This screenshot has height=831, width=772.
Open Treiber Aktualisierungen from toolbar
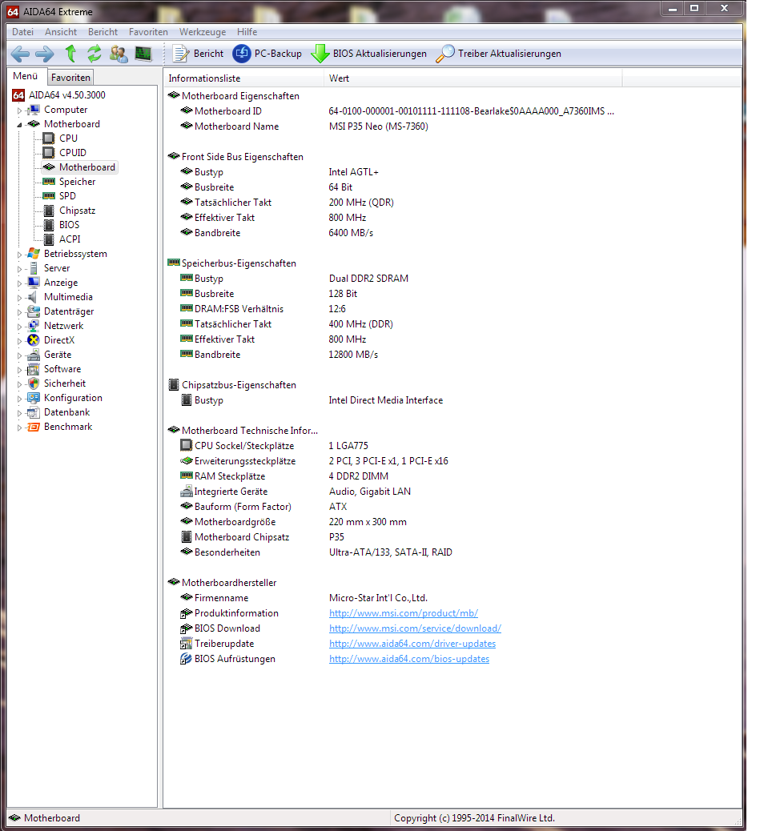[498, 54]
